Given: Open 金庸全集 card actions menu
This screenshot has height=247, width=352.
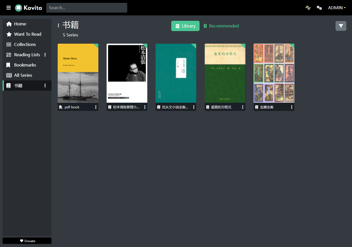Looking at the screenshot, I should coord(291,107).
